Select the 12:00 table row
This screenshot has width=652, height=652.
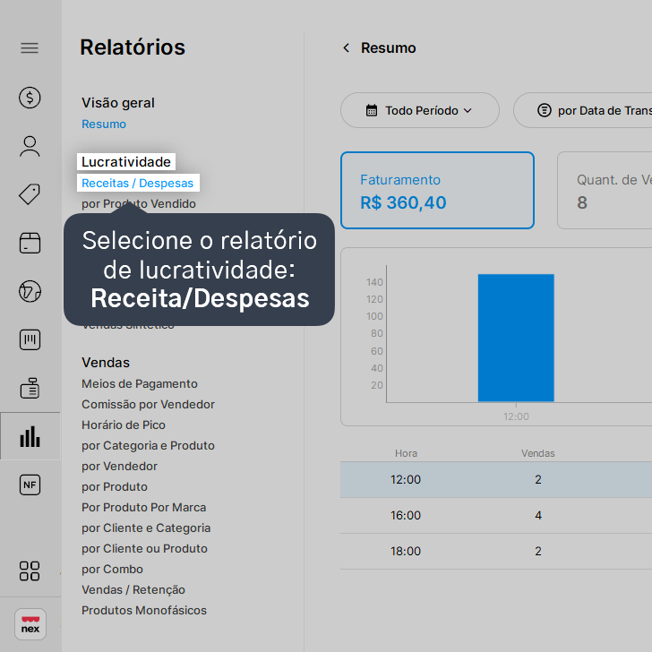pyautogui.click(x=496, y=479)
